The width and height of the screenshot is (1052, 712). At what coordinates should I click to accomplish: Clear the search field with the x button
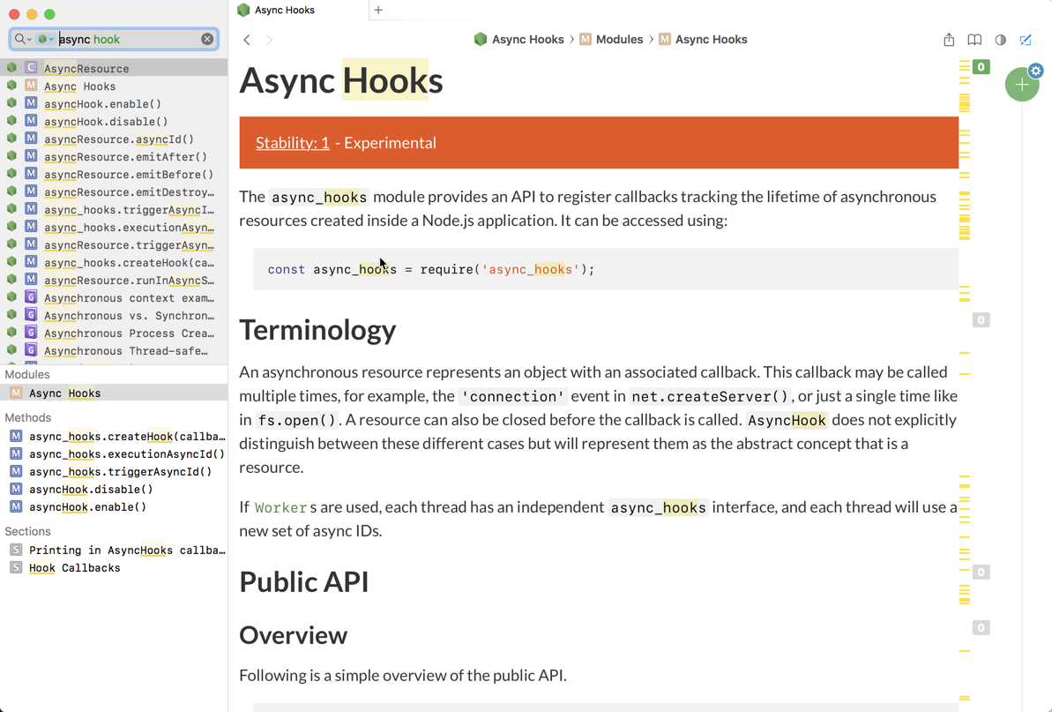coord(207,39)
